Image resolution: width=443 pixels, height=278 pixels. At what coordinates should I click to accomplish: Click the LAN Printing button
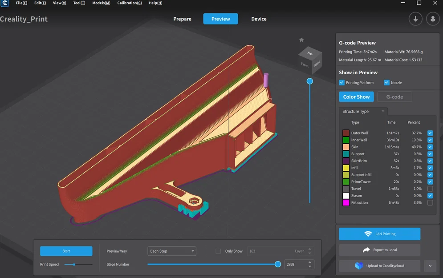[380, 234]
